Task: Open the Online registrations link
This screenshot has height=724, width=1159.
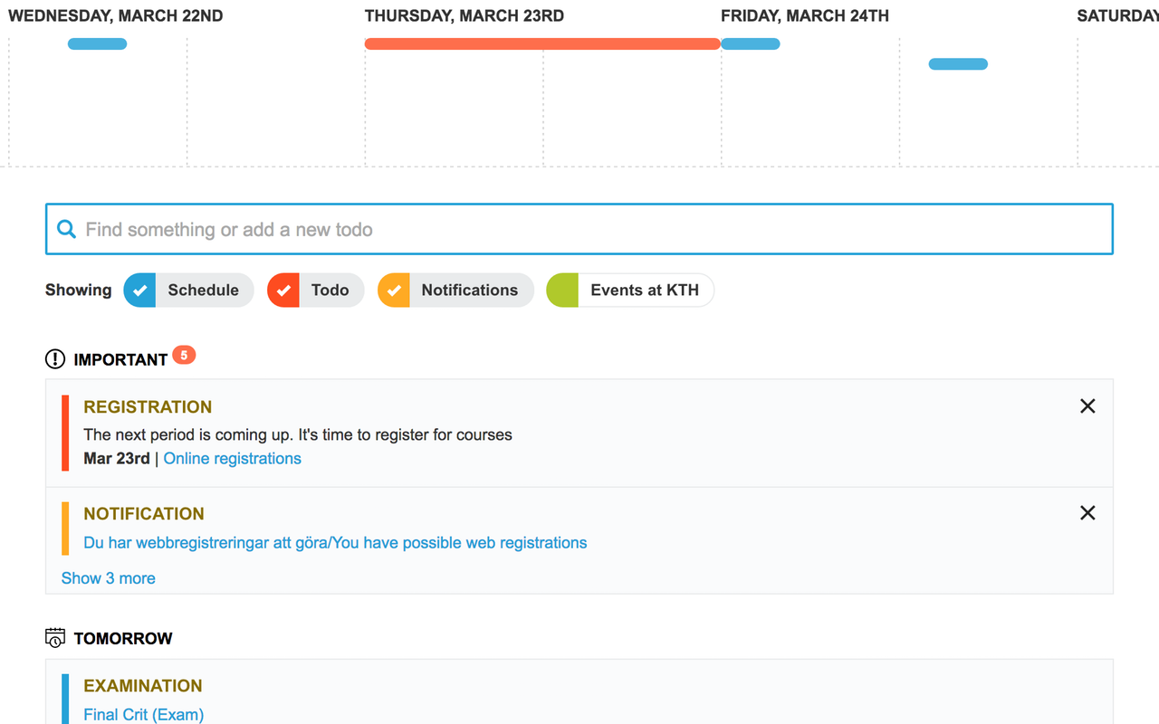Action: point(233,459)
